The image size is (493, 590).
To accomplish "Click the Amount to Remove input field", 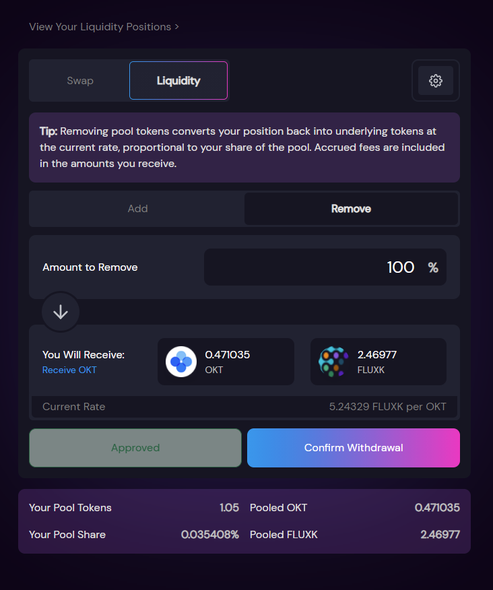I will tap(325, 267).
